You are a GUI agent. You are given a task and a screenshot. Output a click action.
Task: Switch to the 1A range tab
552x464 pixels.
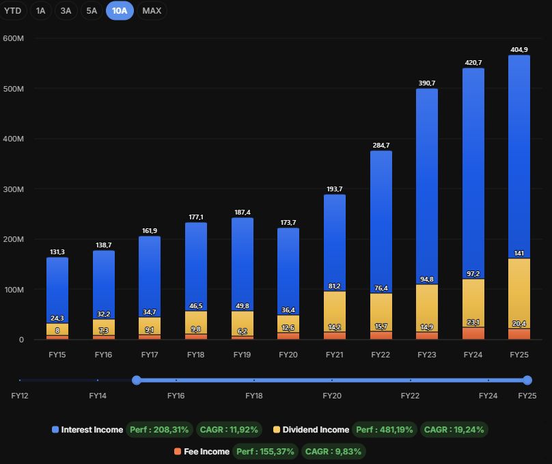tap(40, 11)
